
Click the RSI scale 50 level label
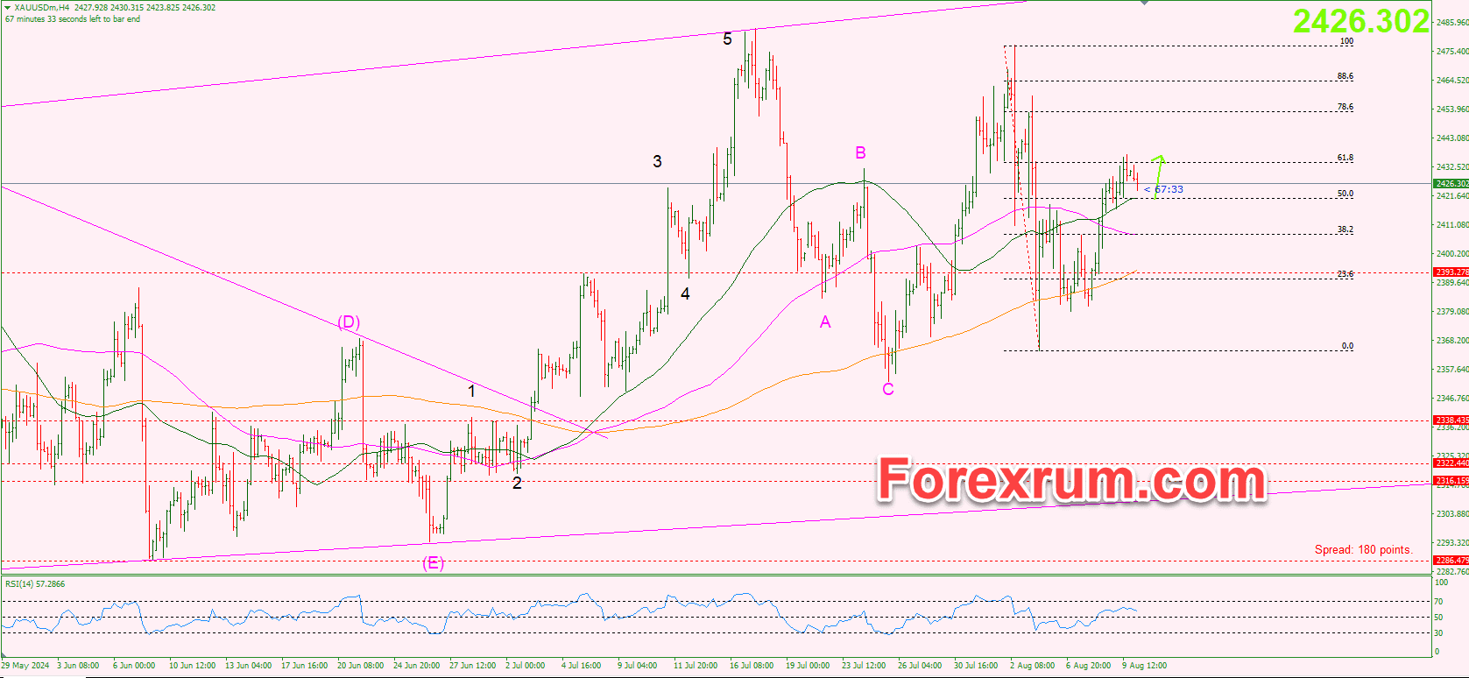click(x=1438, y=618)
